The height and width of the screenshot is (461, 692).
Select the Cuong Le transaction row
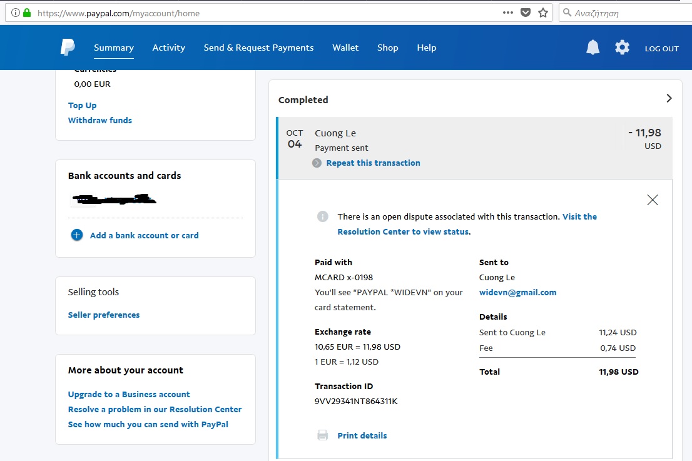tap(474, 148)
